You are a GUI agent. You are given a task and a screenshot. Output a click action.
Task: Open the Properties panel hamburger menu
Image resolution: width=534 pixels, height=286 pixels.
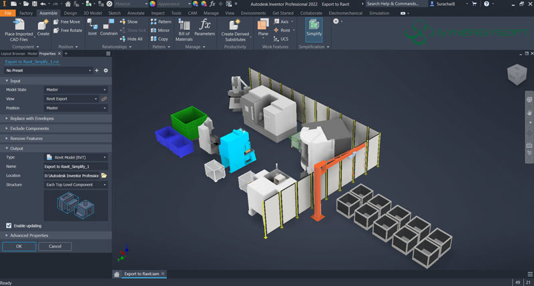tap(108, 54)
